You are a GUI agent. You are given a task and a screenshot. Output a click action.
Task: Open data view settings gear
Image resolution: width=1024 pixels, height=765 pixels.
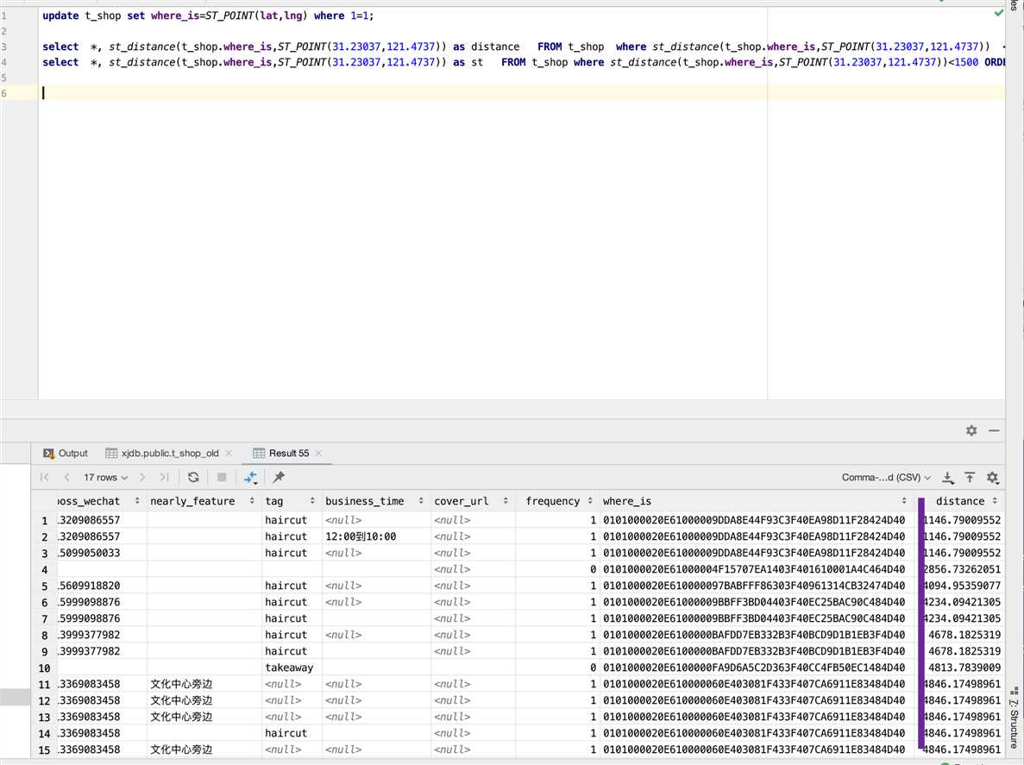[x=992, y=477]
